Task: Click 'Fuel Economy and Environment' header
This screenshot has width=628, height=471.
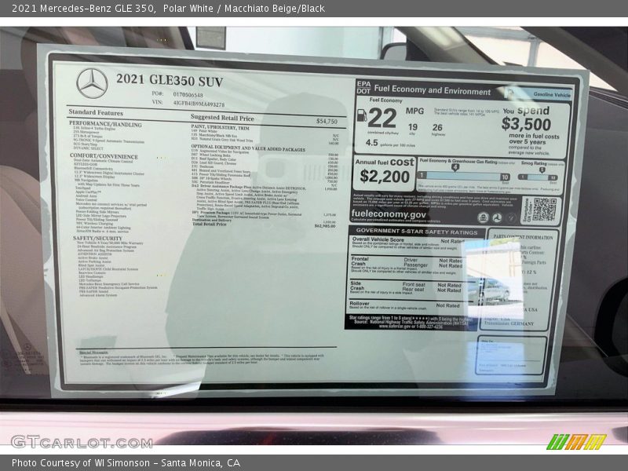Action: click(x=433, y=90)
